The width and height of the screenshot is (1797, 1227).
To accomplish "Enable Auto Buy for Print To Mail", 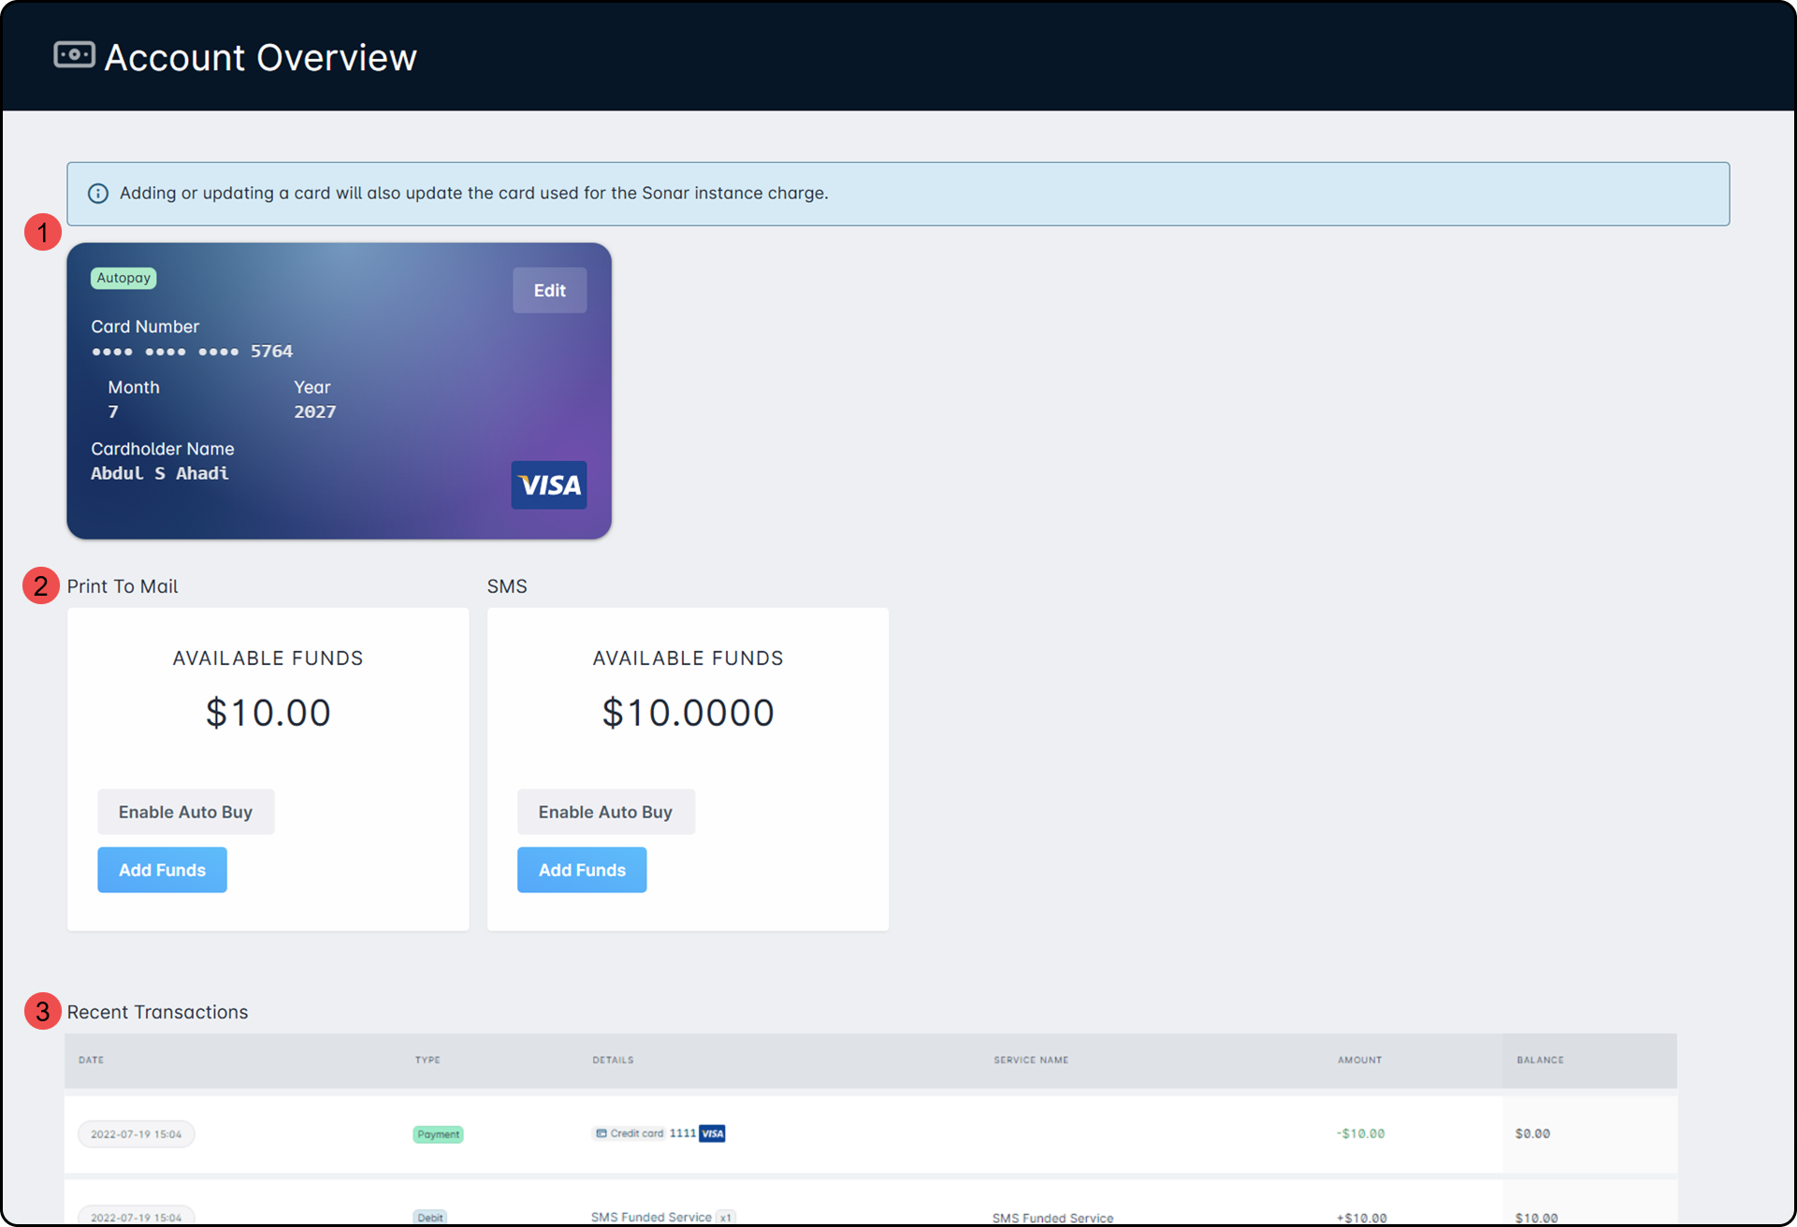I will coord(186,812).
